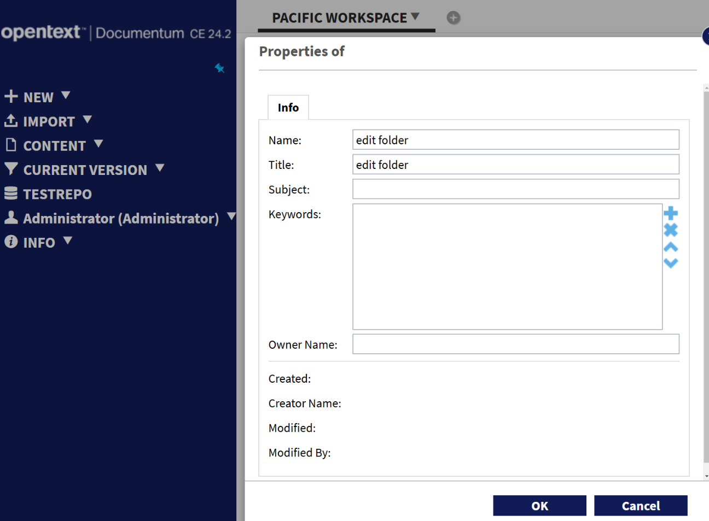The height and width of the screenshot is (521, 709).
Task: Click the pin icon in the sidebar
Action: 219,68
